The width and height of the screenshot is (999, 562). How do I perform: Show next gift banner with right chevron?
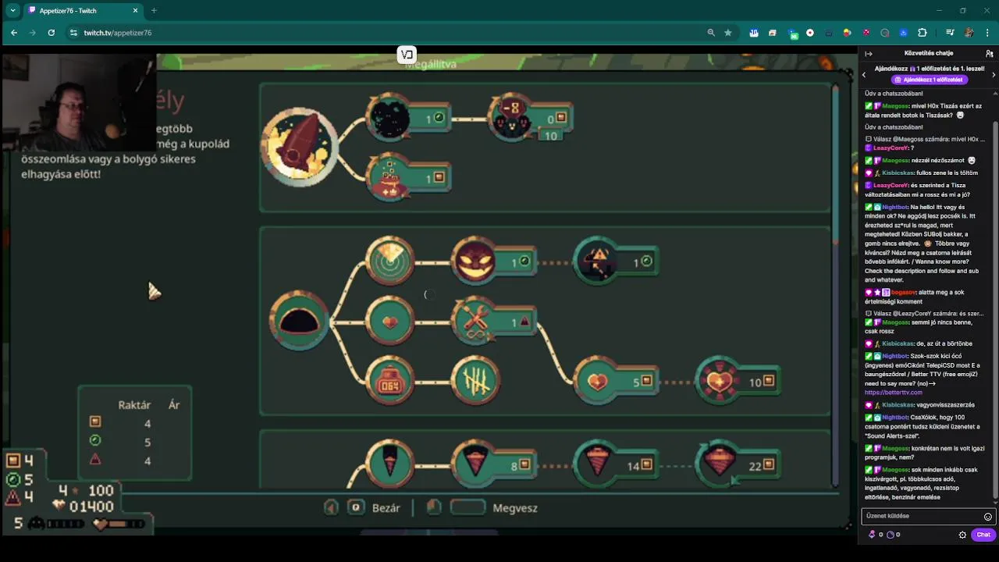pos(994,74)
